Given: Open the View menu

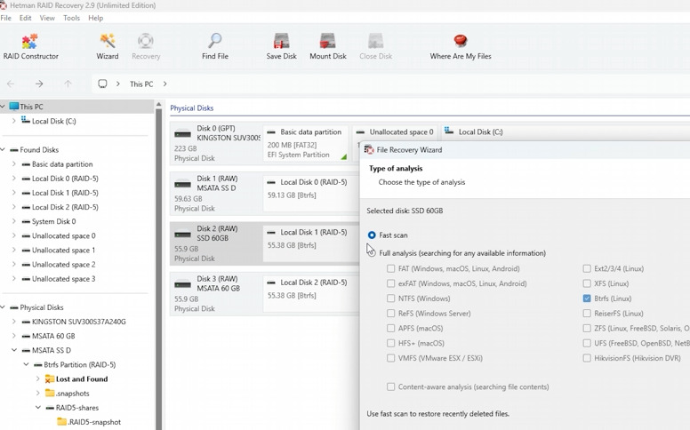Looking at the screenshot, I should pyautogui.click(x=47, y=18).
